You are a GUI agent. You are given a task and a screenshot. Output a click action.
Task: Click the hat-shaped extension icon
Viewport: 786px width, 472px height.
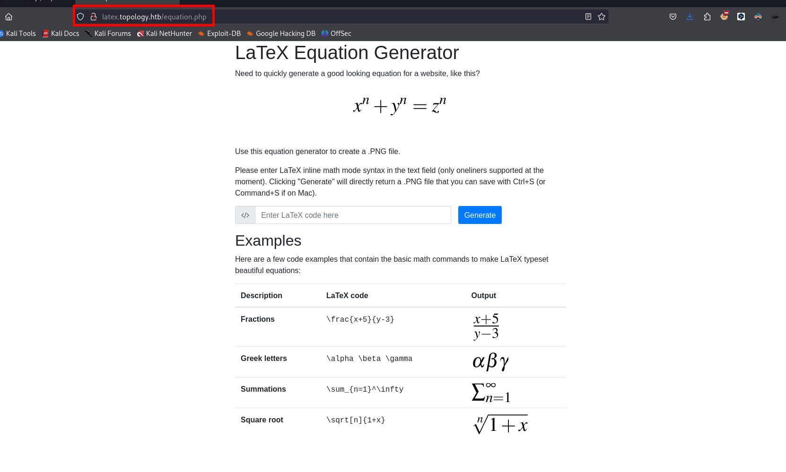pyautogui.click(x=775, y=17)
